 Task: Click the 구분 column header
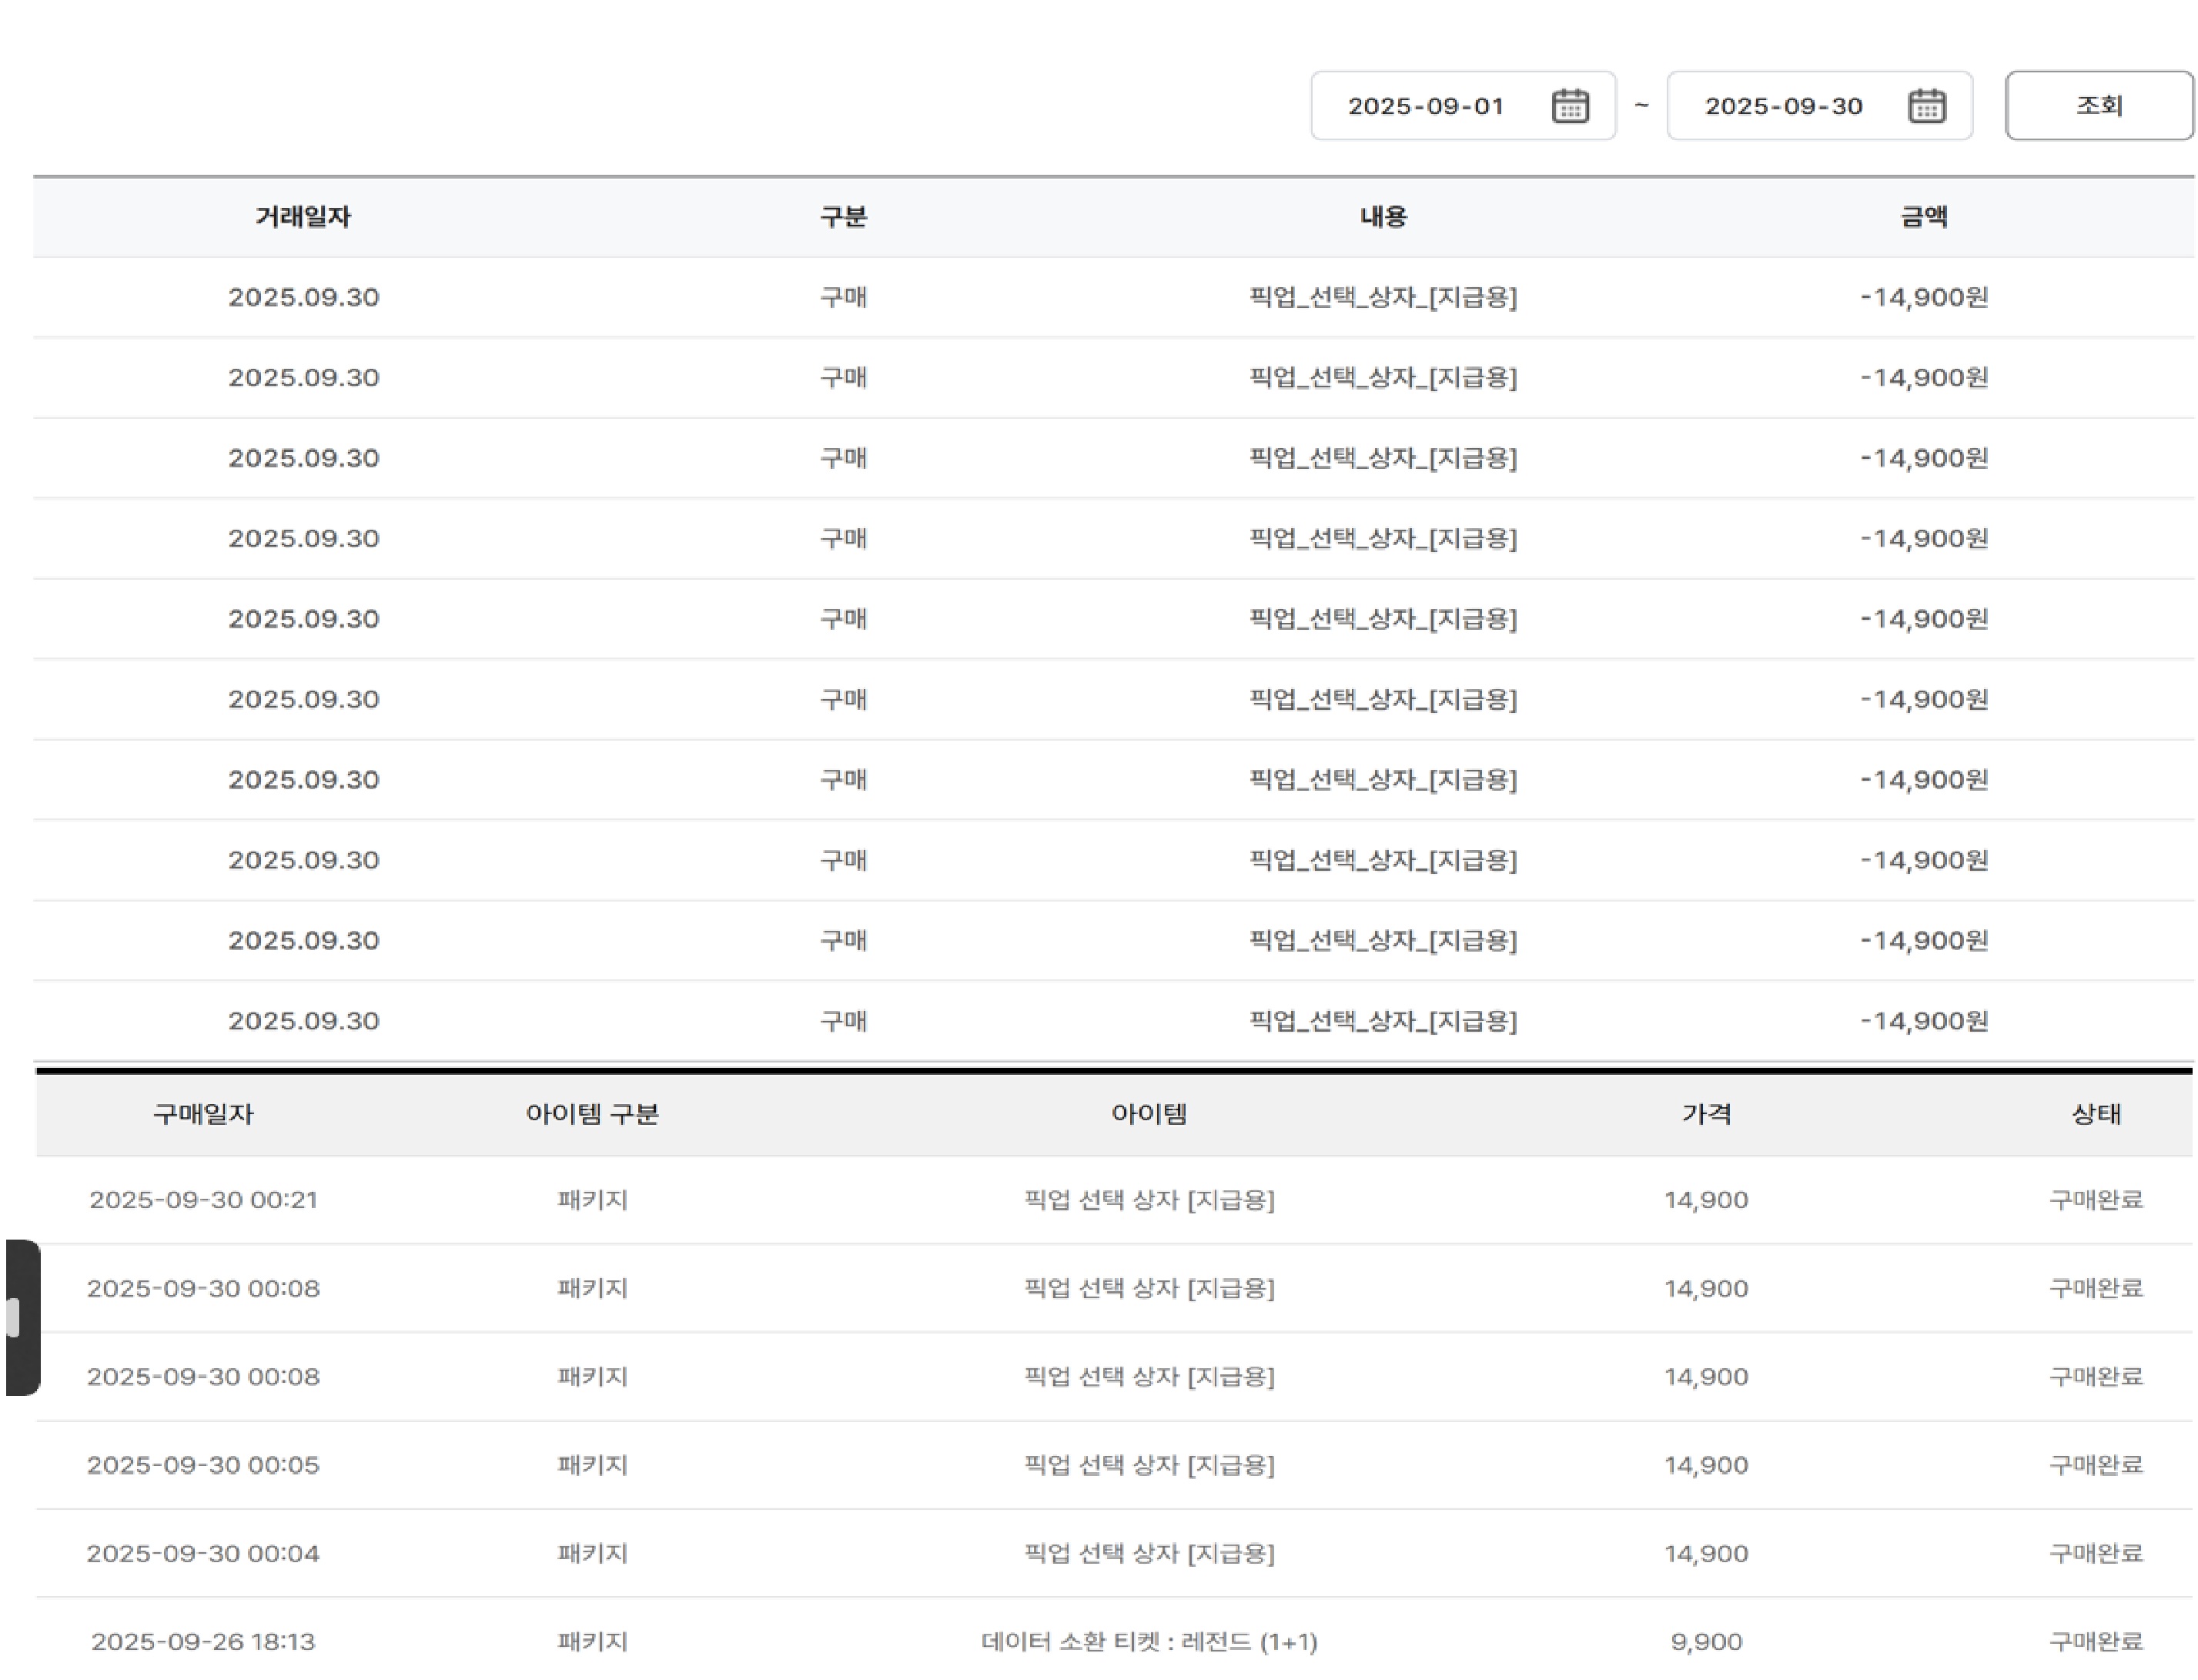[x=843, y=217]
